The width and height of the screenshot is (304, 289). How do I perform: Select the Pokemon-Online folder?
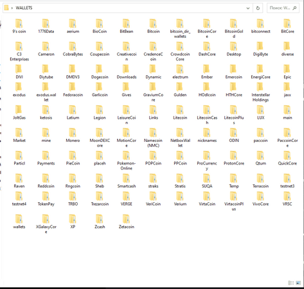point(127,161)
